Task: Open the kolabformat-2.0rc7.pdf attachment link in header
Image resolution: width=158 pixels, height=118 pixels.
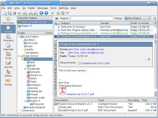Action: (96, 63)
